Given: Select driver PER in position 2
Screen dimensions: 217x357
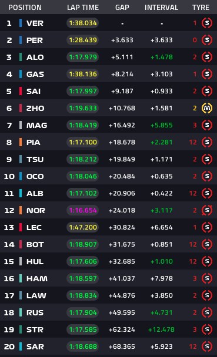Looking at the screenshot, I should [35, 41].
